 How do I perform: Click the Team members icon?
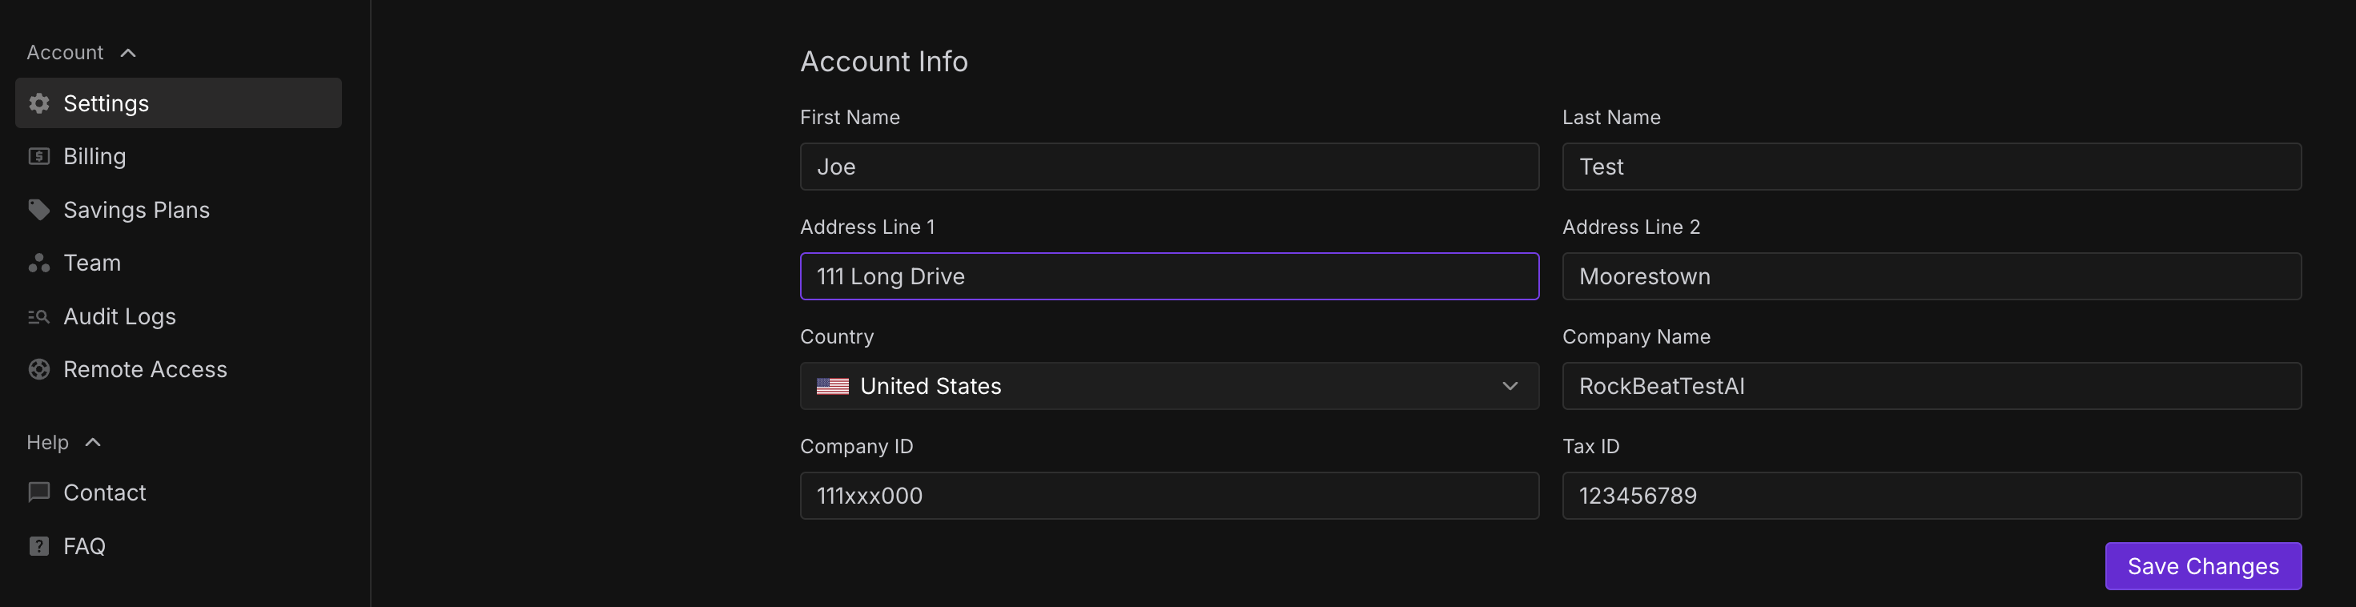tap(38, 263)
